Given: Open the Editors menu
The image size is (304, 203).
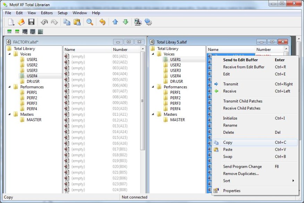Looking at the screenshot, I should (x=47, y=13).
